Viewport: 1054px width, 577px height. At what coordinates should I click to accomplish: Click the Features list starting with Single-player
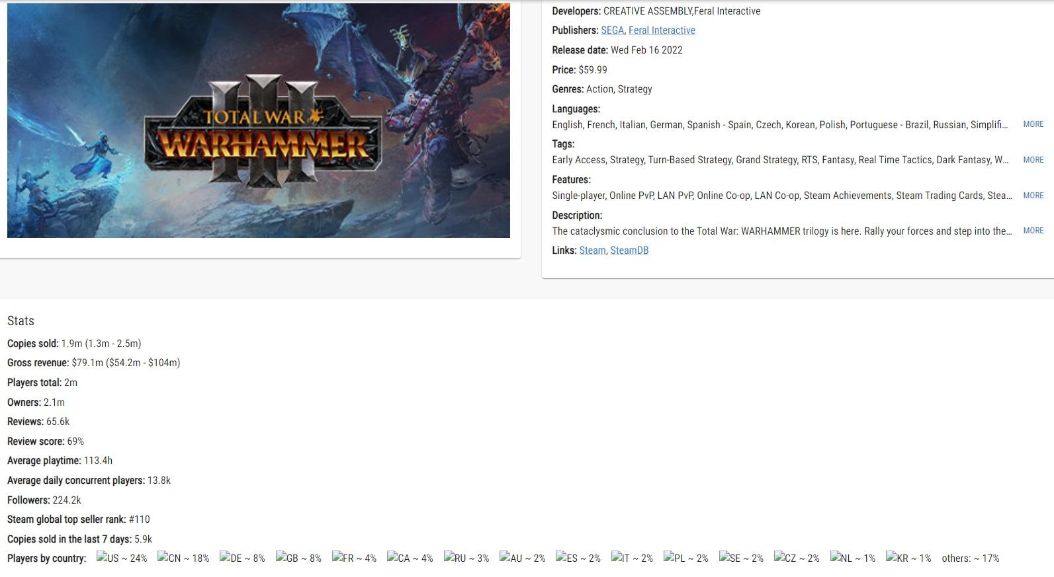click(782, 196)
